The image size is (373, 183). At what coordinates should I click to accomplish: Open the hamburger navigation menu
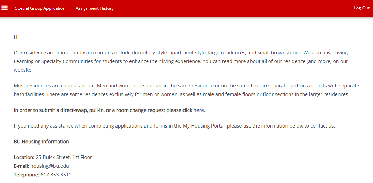click(5, 8)
